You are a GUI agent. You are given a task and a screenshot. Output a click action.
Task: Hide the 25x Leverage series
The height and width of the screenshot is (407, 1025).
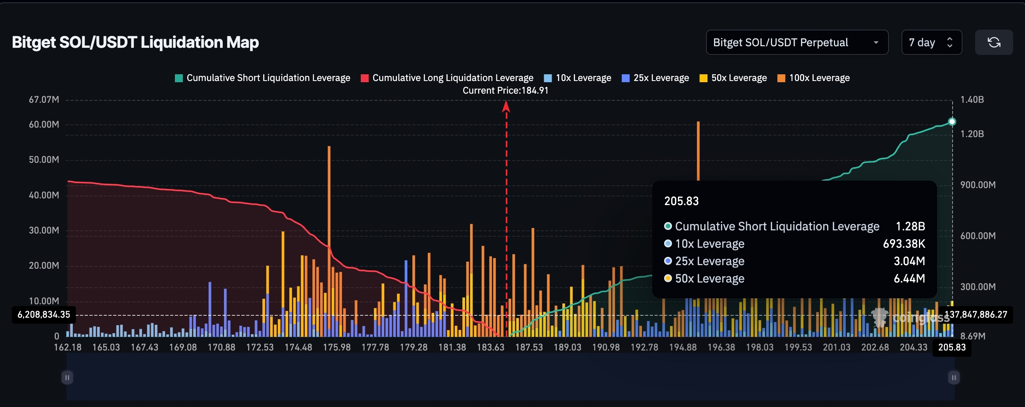[x=661, y=78]
